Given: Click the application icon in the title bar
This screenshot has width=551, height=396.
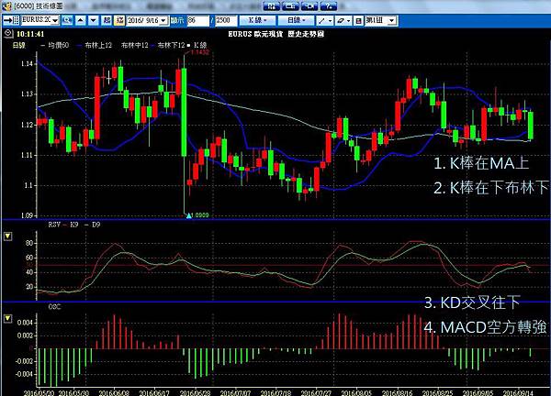Looking at the screenshot, I should tap(6, 6).
